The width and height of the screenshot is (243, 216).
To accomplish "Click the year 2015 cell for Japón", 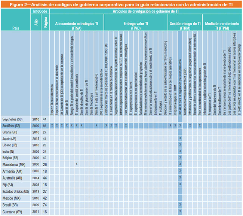I will [35, 138].
